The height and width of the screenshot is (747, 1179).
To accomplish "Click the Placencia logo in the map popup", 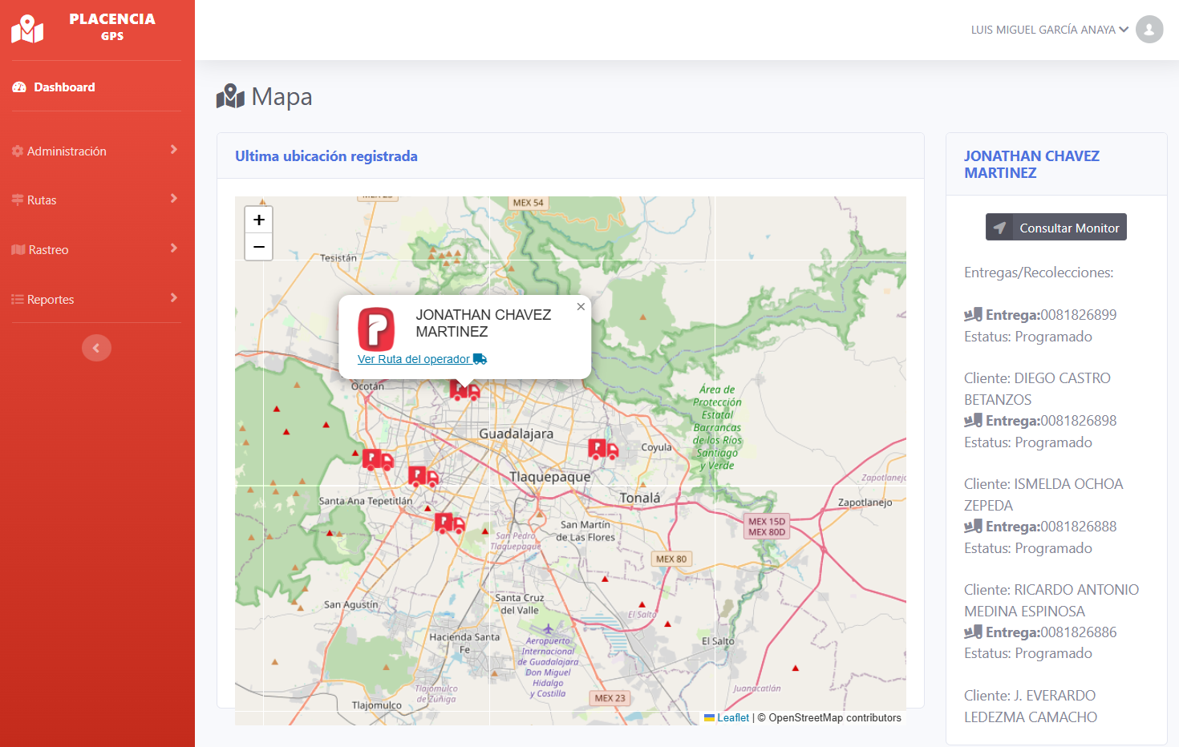I will click(376, 329).
